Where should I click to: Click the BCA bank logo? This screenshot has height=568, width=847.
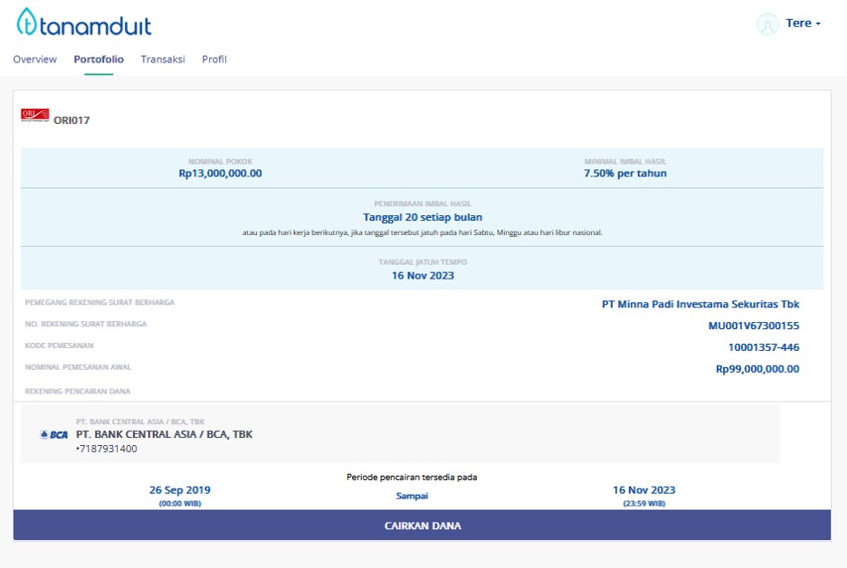pyautogui.click(x=54, y=435)
